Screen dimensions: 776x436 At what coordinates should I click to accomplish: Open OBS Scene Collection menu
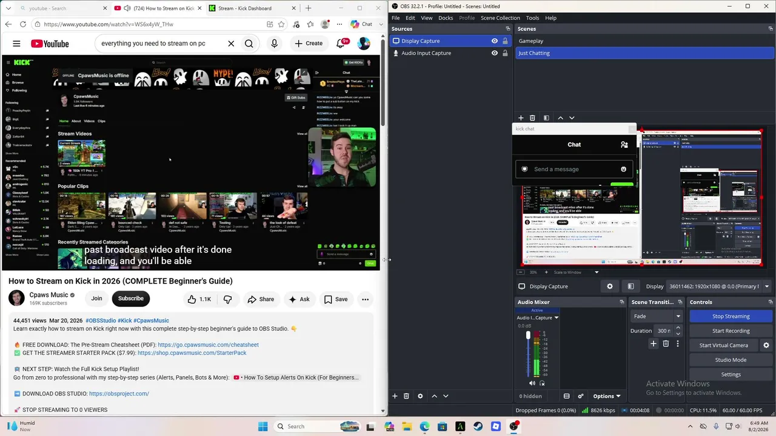coord(500,18)
